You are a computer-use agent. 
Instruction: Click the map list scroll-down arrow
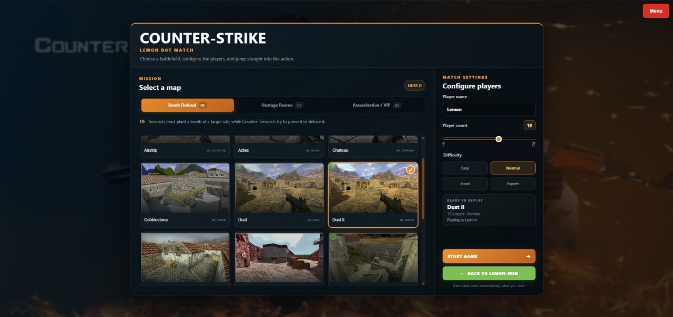click(x=423, y=283)
